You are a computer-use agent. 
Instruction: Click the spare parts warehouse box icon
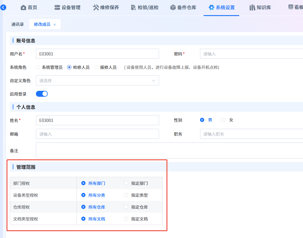[173, 8]
